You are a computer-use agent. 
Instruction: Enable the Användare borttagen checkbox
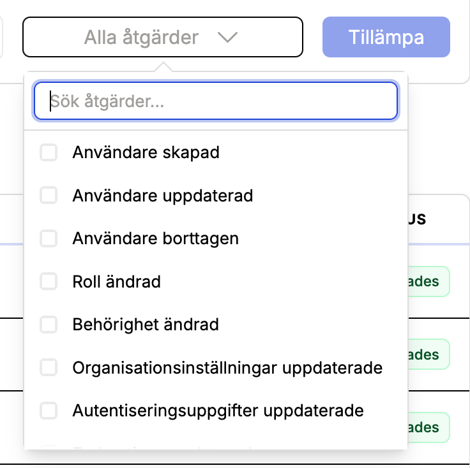pos(49,238)
